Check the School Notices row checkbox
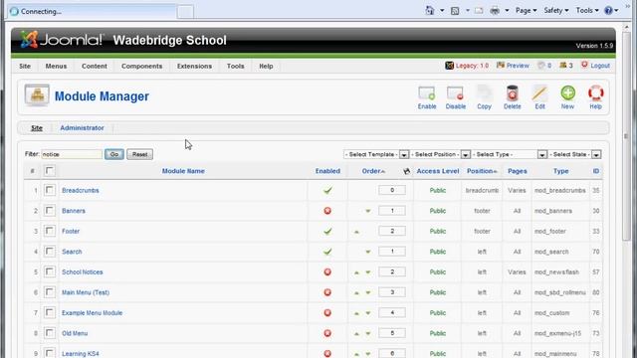The width and height of the screenshot is (637, 358). point(49,271)
